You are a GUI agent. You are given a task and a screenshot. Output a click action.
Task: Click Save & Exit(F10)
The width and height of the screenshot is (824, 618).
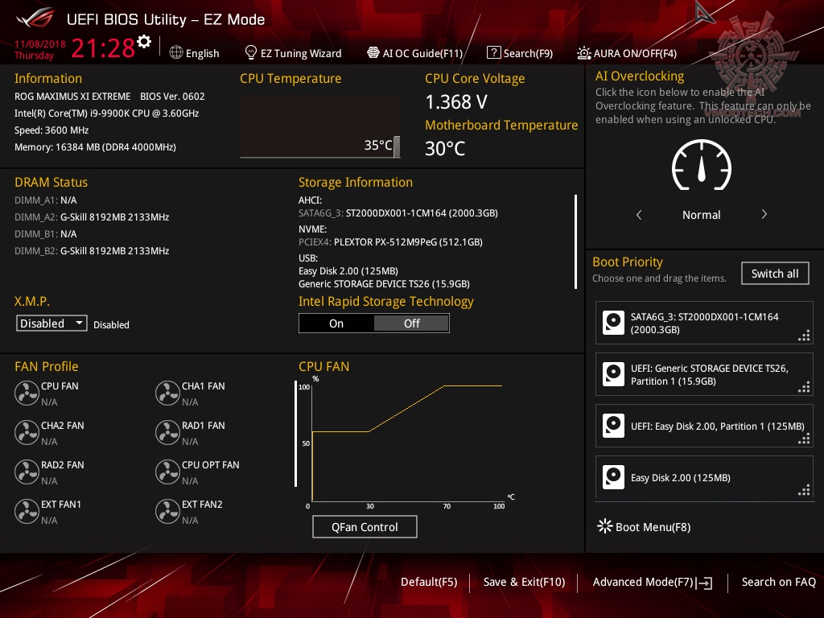click(x=524, y=582)
